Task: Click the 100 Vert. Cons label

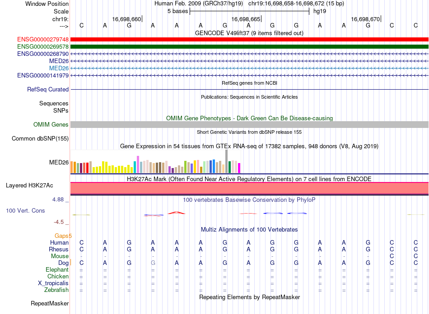Action: 25,210
